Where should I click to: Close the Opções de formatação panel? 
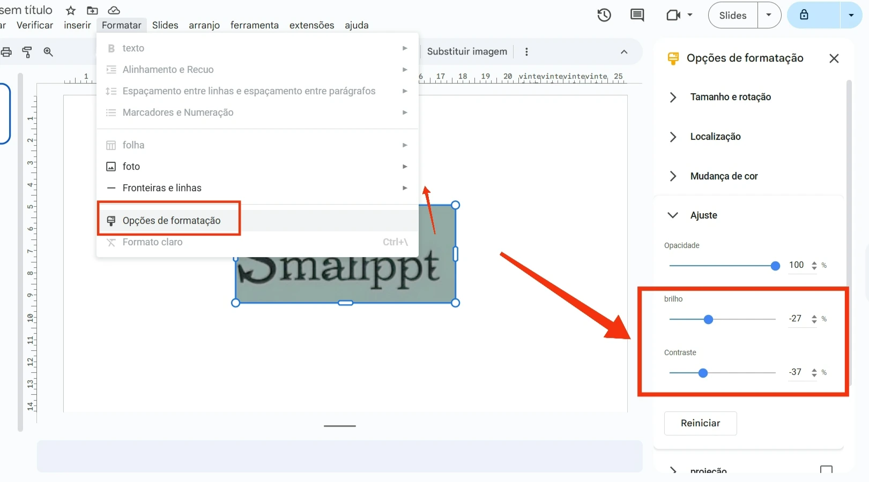coord(834,58)
